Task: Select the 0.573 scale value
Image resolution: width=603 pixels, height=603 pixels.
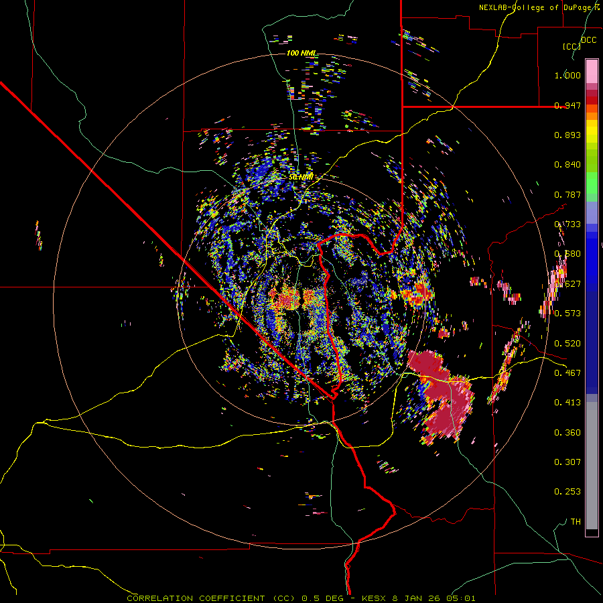Action: click(567, 314)
